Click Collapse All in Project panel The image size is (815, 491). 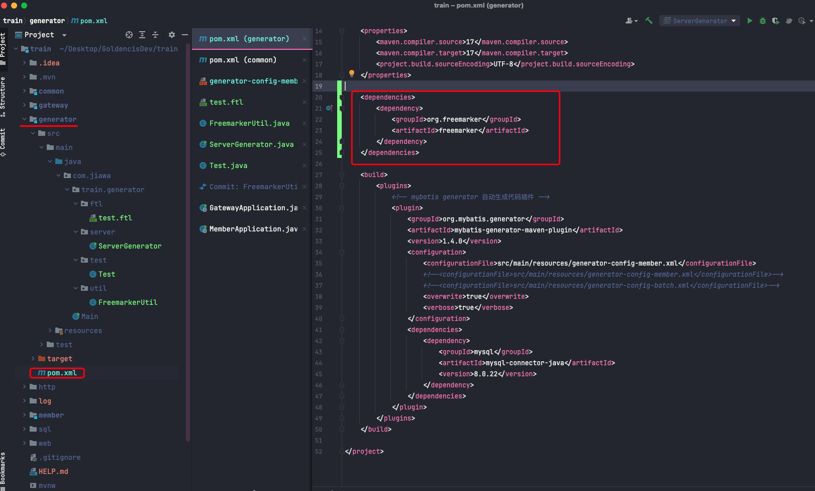click(155, 35)
